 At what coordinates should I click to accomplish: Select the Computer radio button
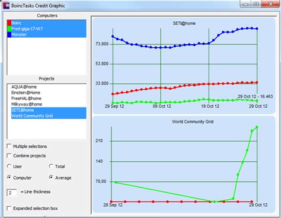[9, 177]
